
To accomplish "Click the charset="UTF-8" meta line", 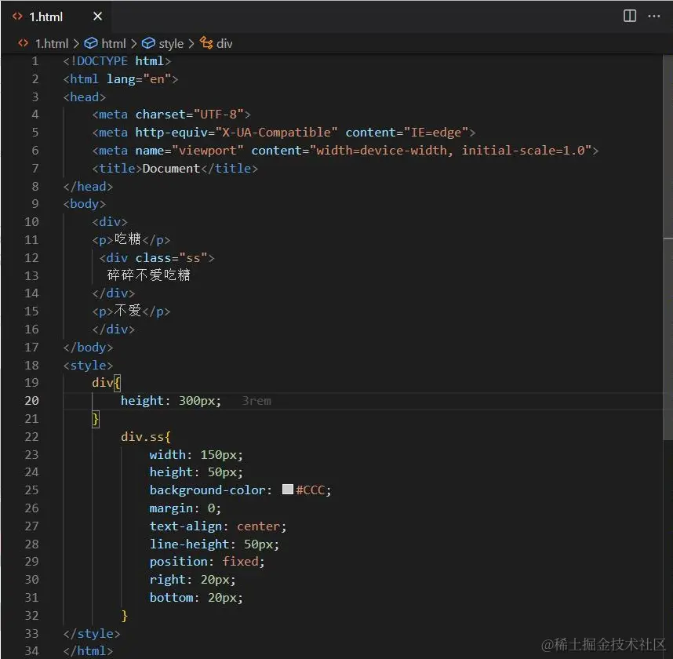I will pyautogui.click(x=171, y=115).
